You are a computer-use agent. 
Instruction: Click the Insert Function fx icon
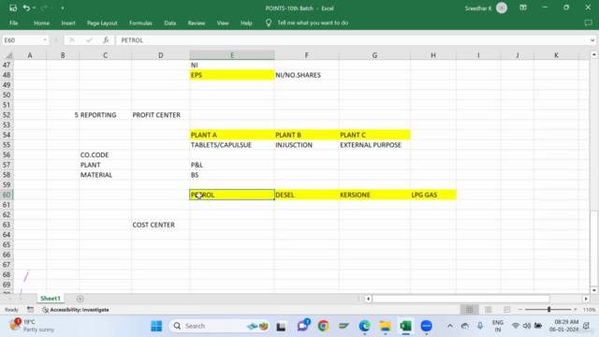[x=106, y=40]
